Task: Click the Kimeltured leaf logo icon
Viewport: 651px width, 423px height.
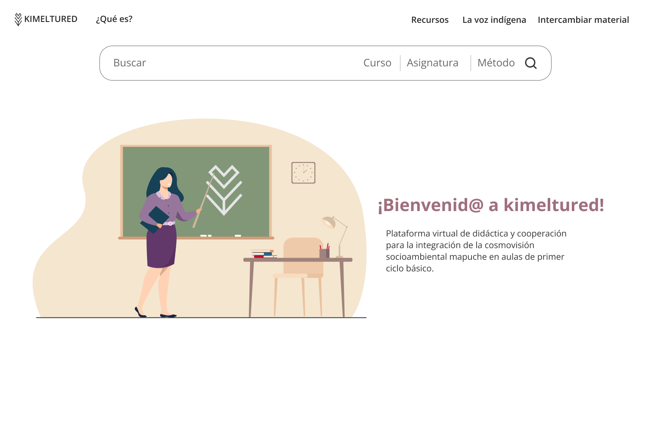Action: tap(18, 19)
